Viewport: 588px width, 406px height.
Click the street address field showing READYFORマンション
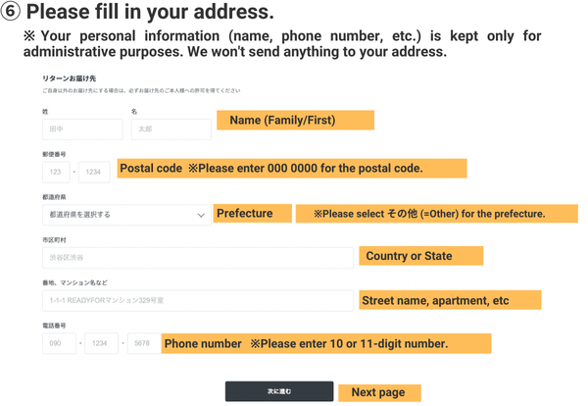click(197, 300)
